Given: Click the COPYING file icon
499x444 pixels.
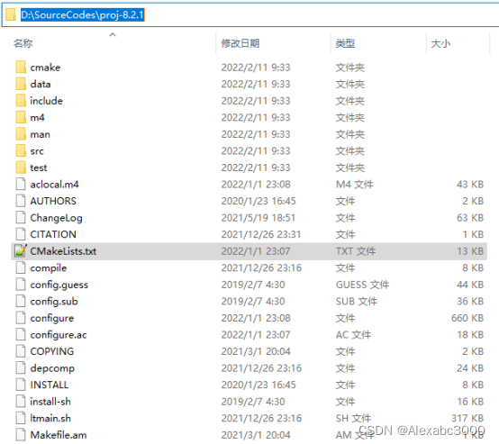Looking at the screenshot, I should click(21, 351).
